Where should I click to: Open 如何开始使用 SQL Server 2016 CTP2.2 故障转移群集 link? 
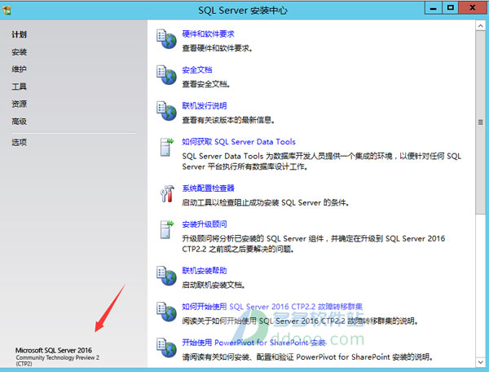[272, 307]
